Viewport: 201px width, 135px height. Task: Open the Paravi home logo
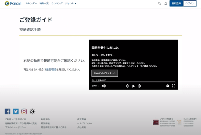coord(13,3)
